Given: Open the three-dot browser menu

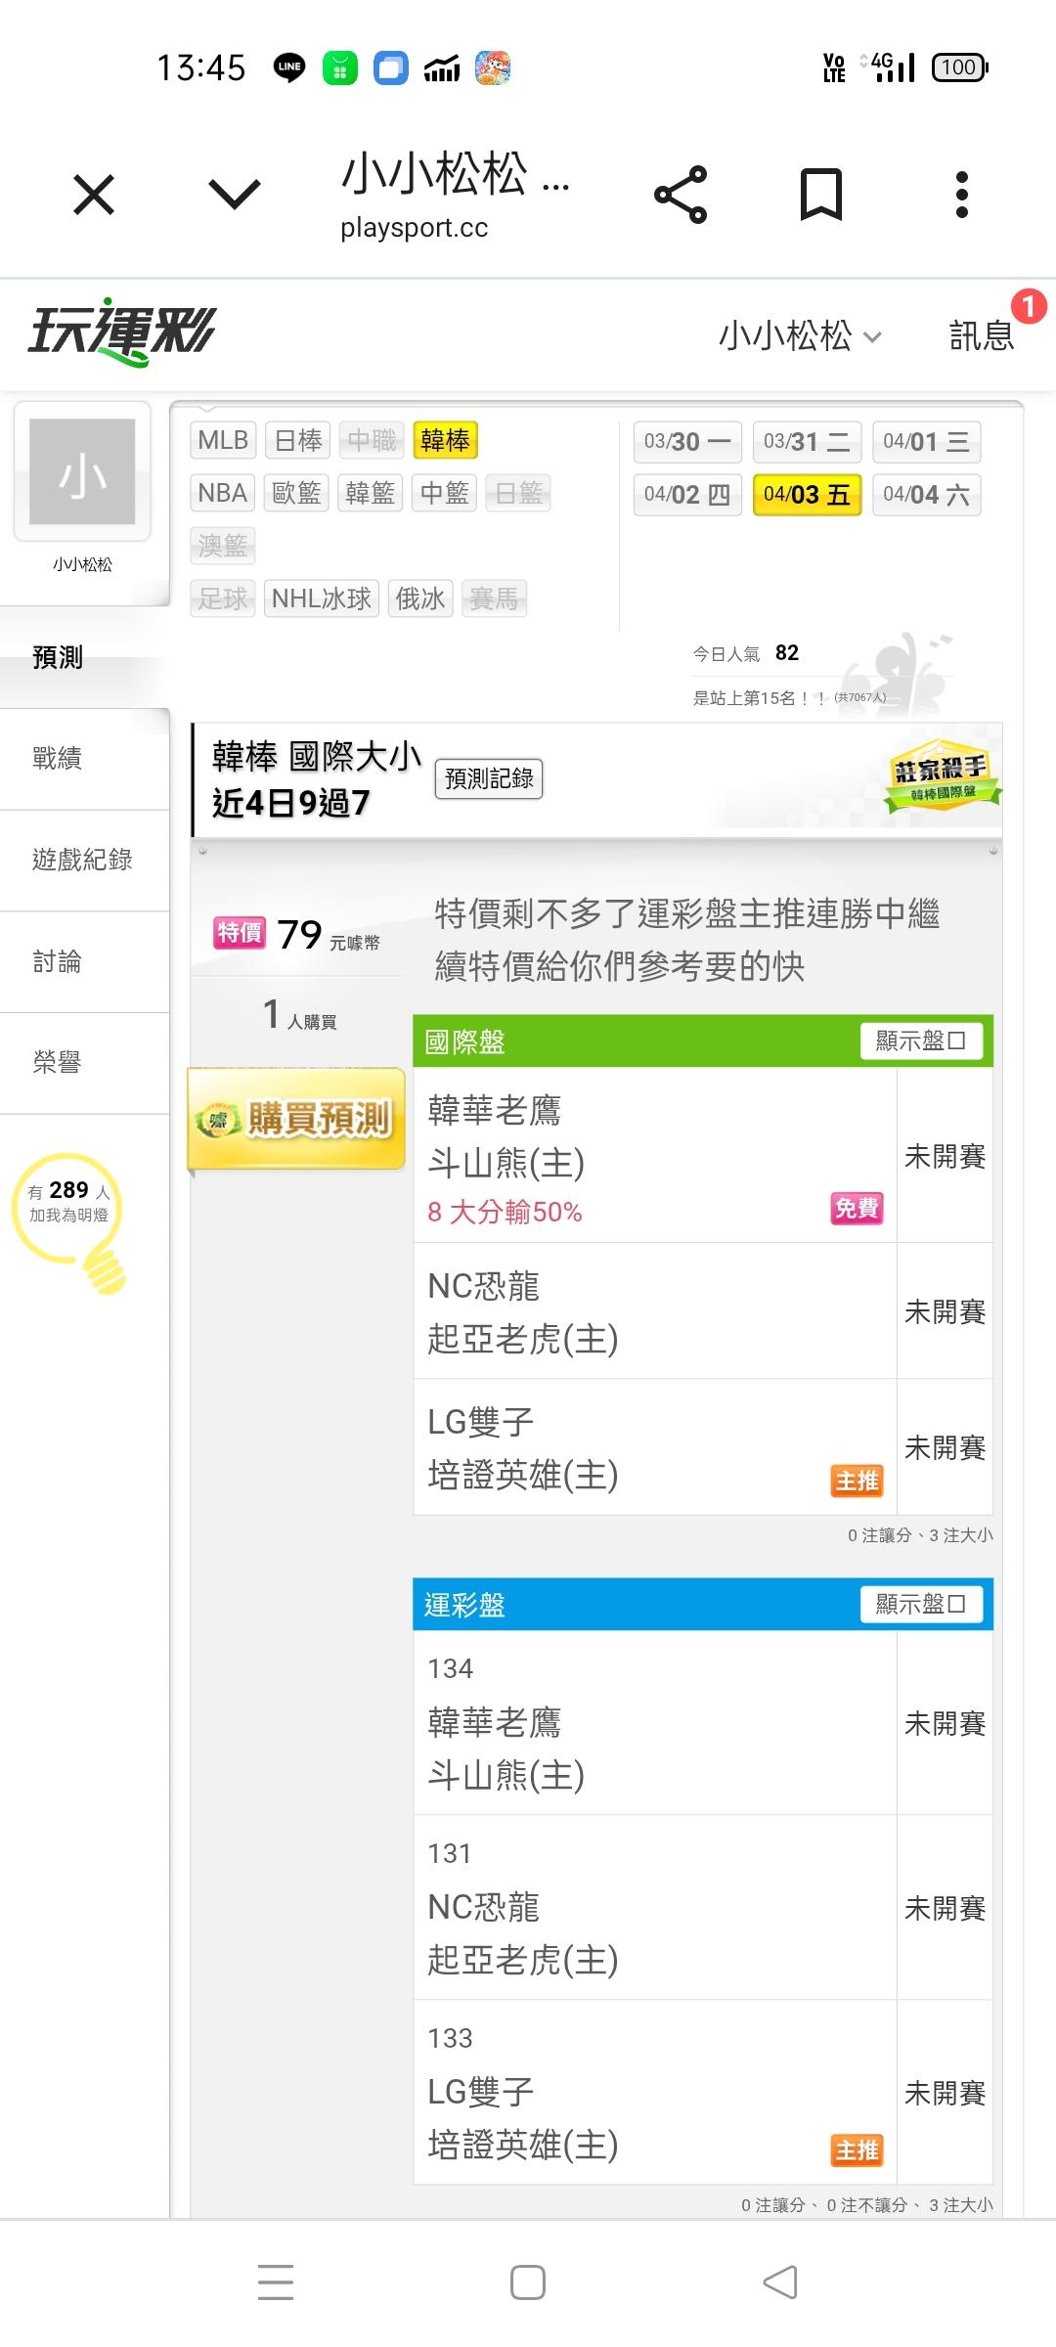Looking at the screenshot, I should click(962, 195).
